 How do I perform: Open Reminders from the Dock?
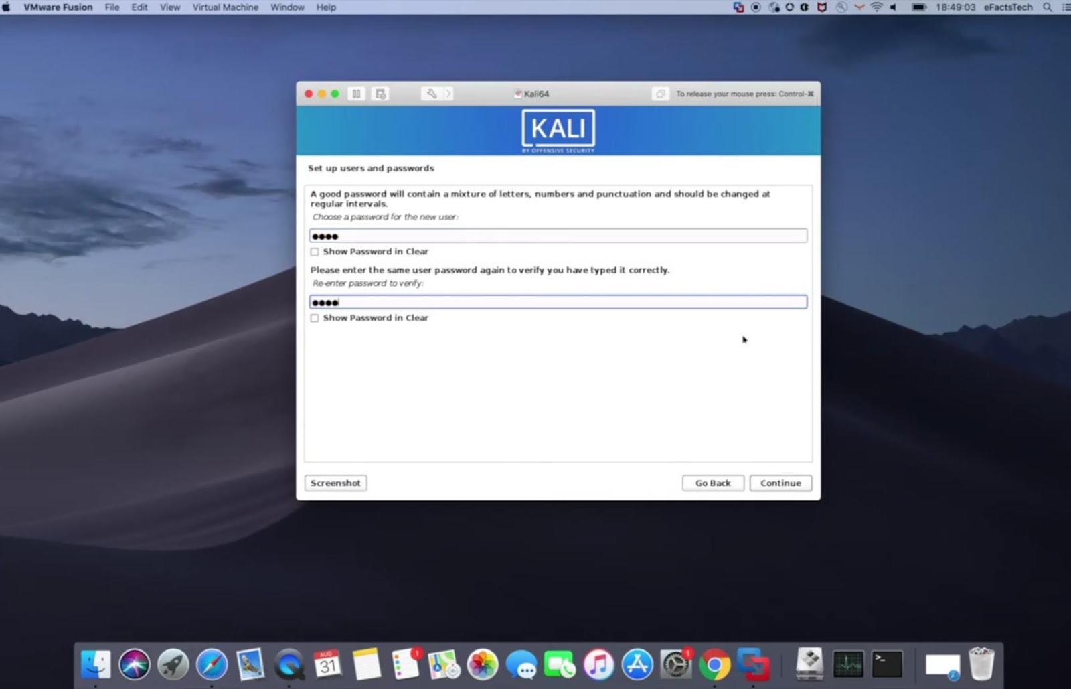pyautogui.click(x=406, y=664)
